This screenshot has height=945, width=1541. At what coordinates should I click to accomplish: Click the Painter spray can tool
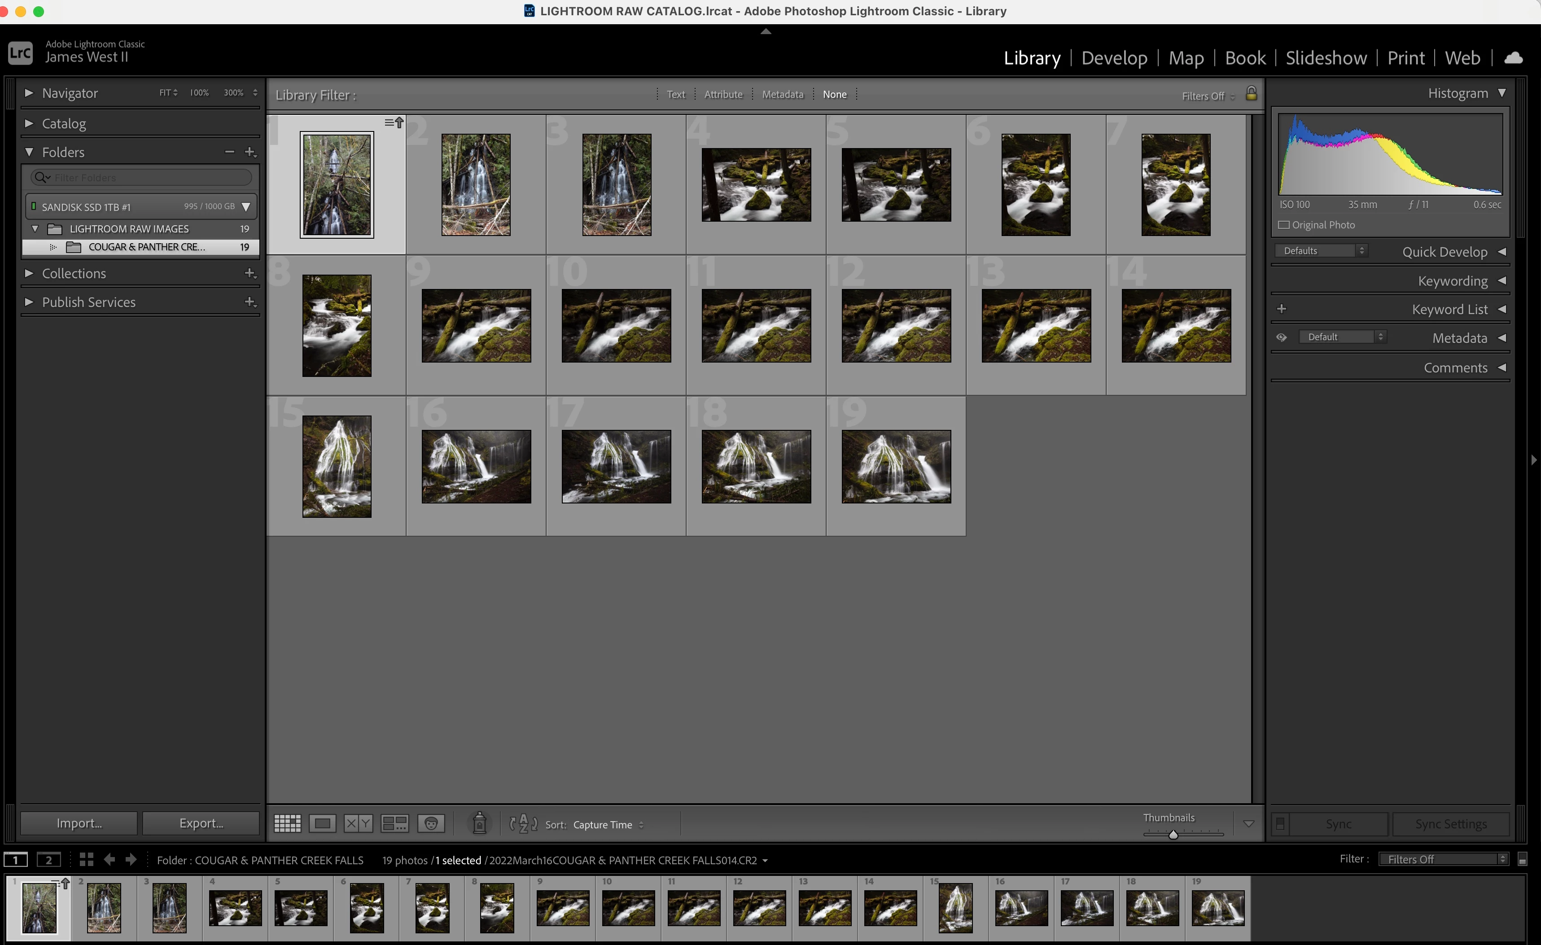click(x=479, y=823)
